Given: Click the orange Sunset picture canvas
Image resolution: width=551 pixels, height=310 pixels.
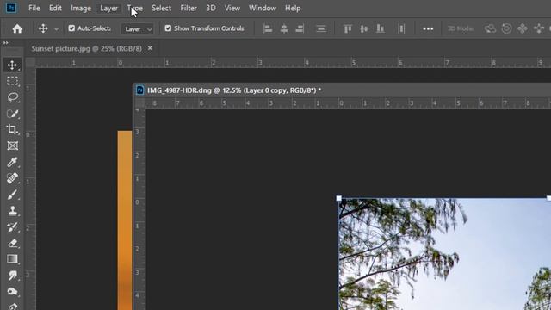Looking at the screenshot, I should [x=125, y=220].
